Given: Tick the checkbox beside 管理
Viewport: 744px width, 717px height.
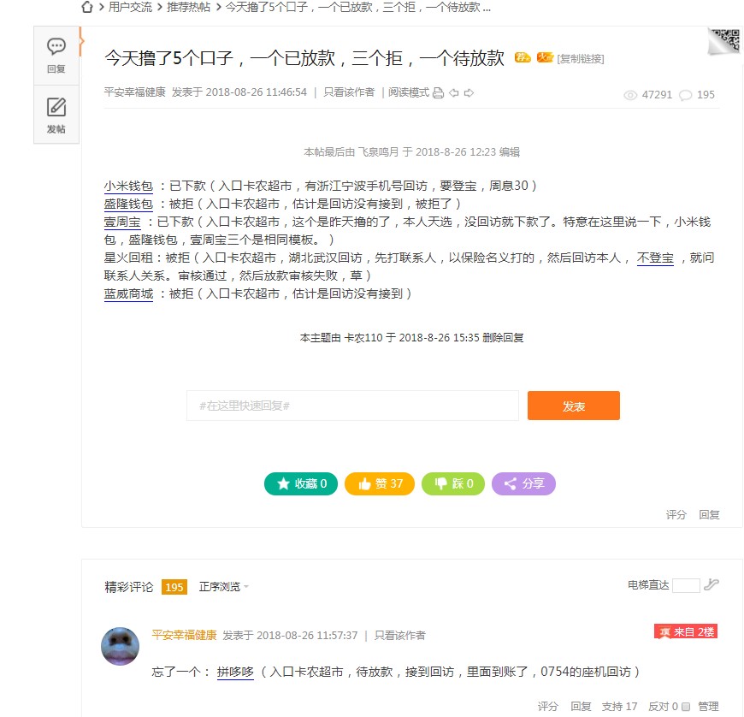Looking at the screenshot, I should pos(686,707).
